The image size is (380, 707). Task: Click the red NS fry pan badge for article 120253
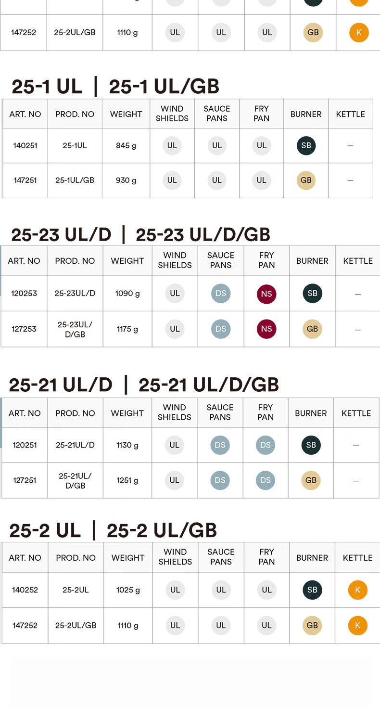(266, 294)
